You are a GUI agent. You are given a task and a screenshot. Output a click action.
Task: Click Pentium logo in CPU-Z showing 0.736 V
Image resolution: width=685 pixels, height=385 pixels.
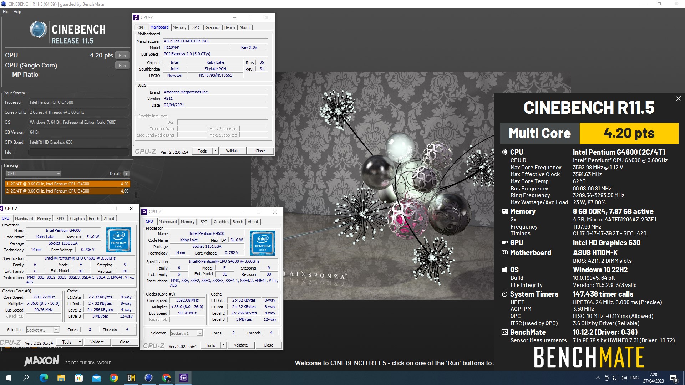coord(119,240)
